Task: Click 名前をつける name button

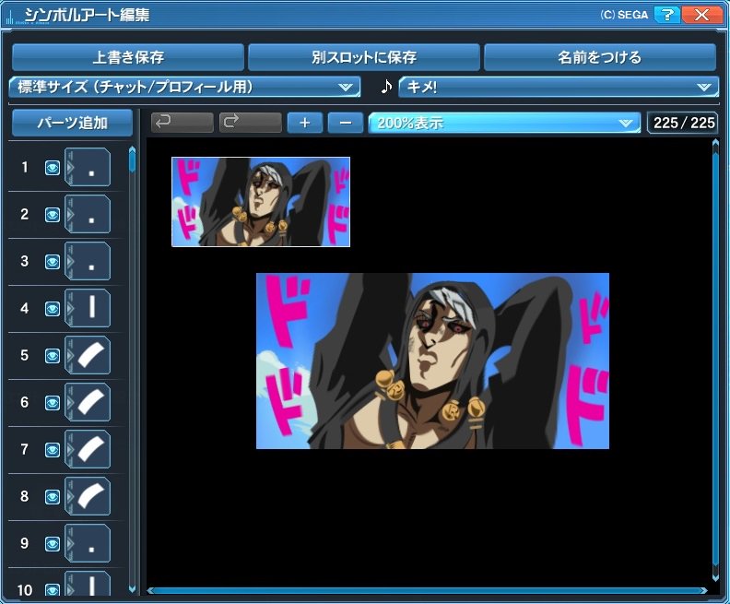Action: click(600, 57)
